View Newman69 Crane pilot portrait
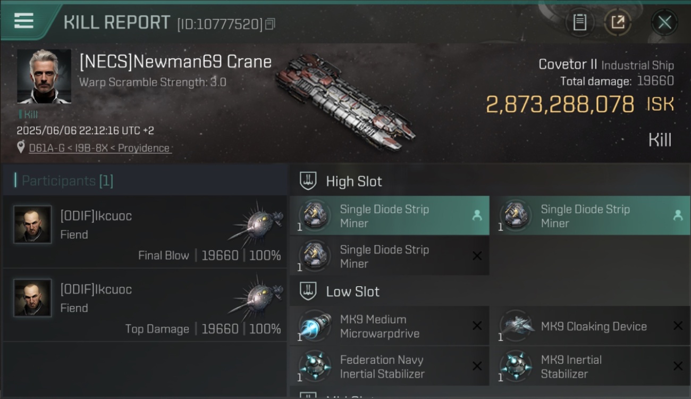This screenshot has height=399, width=691. 44,77
